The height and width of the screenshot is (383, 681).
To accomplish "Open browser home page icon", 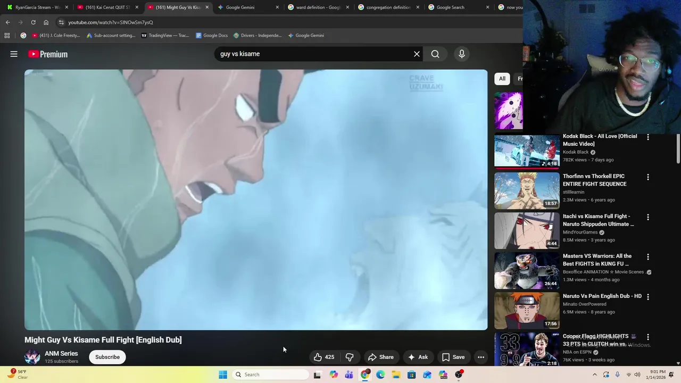I will click(46, 22).
